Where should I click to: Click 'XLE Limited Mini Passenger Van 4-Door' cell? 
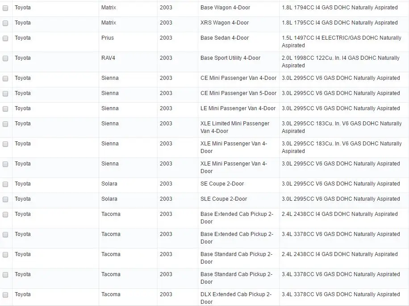[x=239, y=128]
